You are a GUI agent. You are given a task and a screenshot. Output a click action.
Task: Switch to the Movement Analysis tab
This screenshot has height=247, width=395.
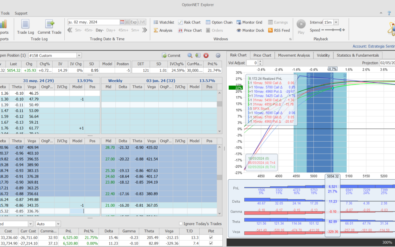click(x=294, y=55)
